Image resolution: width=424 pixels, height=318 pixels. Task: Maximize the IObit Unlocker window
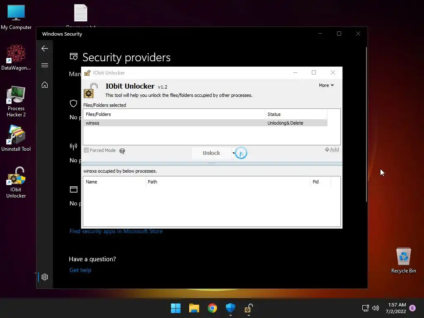[314, 72]
